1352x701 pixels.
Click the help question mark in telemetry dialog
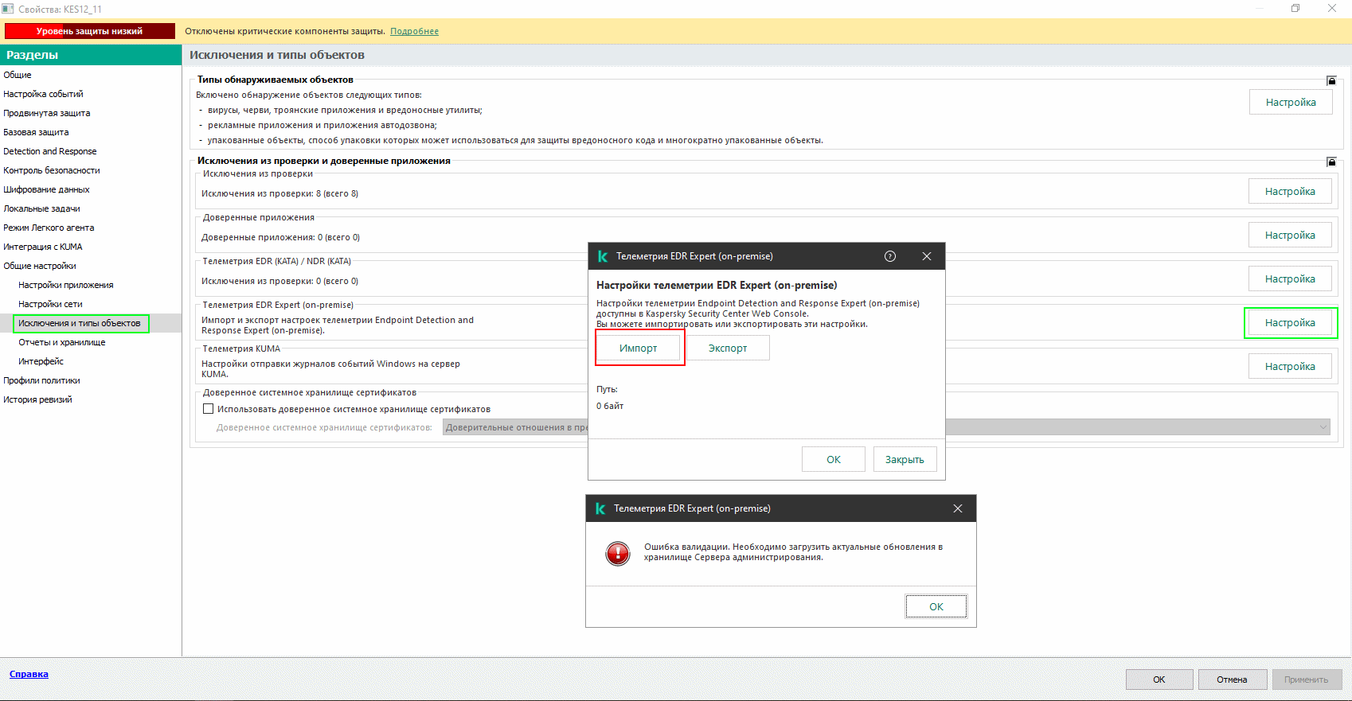point(890,256)
